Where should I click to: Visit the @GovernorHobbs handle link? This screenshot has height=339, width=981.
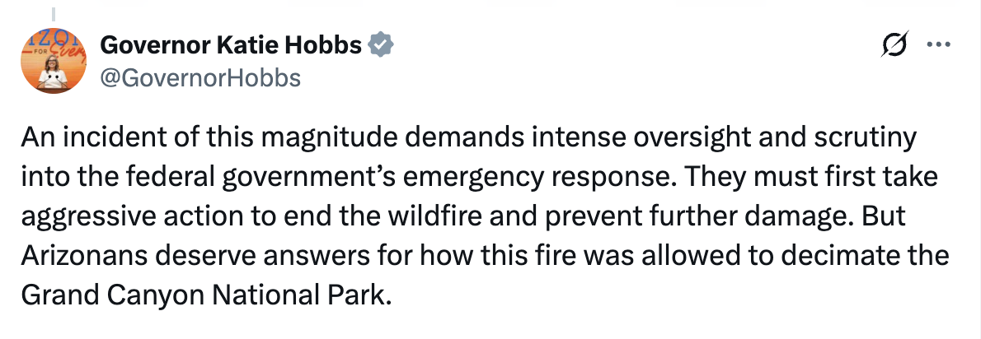(x=200, y=78)
